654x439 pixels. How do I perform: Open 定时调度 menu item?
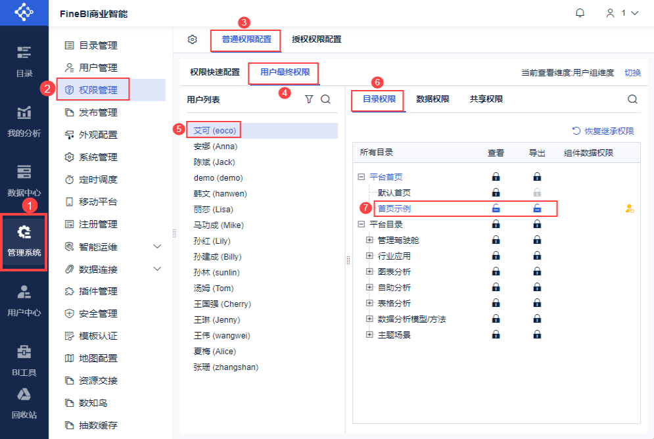pyautogui.click(x=91, y=179)
